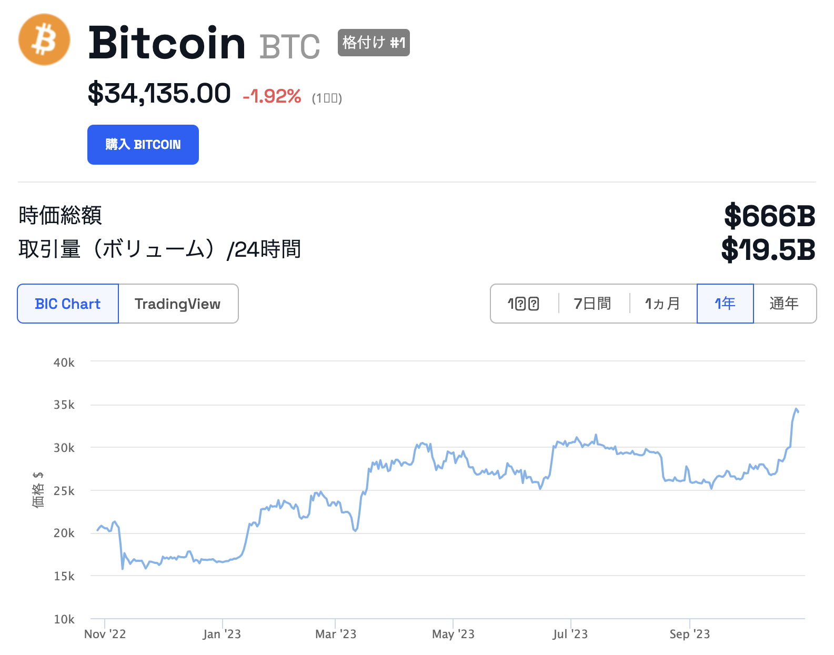Click the Jan '23 x-axis label

click(222, 634)
